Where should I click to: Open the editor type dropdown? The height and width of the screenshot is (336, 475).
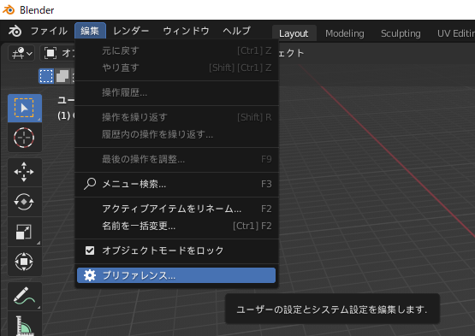coord(21,54)
